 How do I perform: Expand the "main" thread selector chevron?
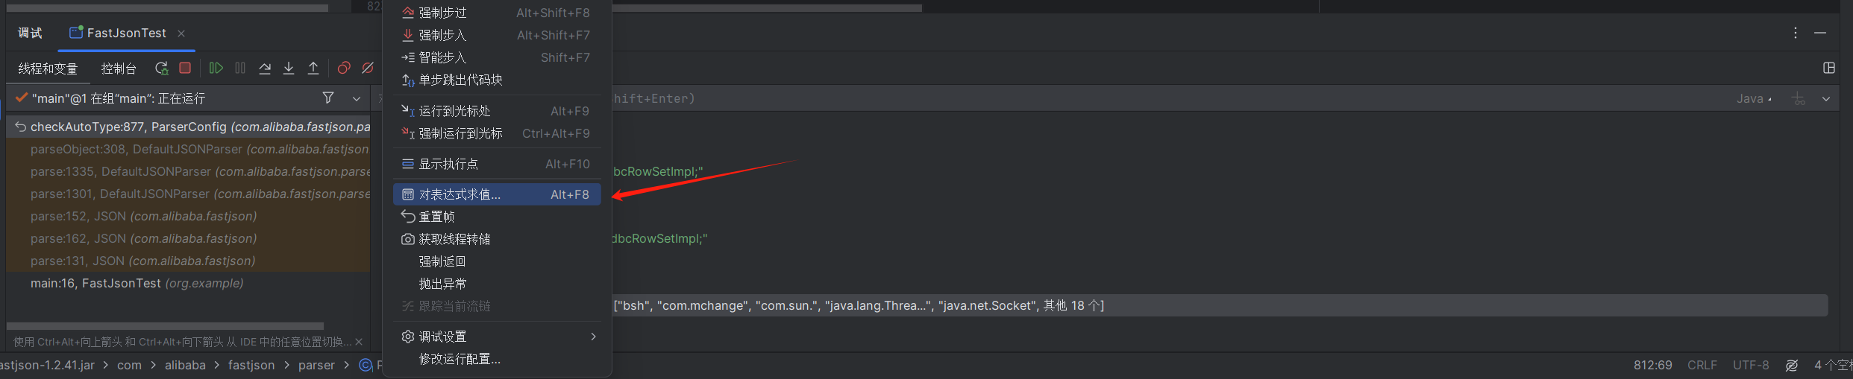357,98
